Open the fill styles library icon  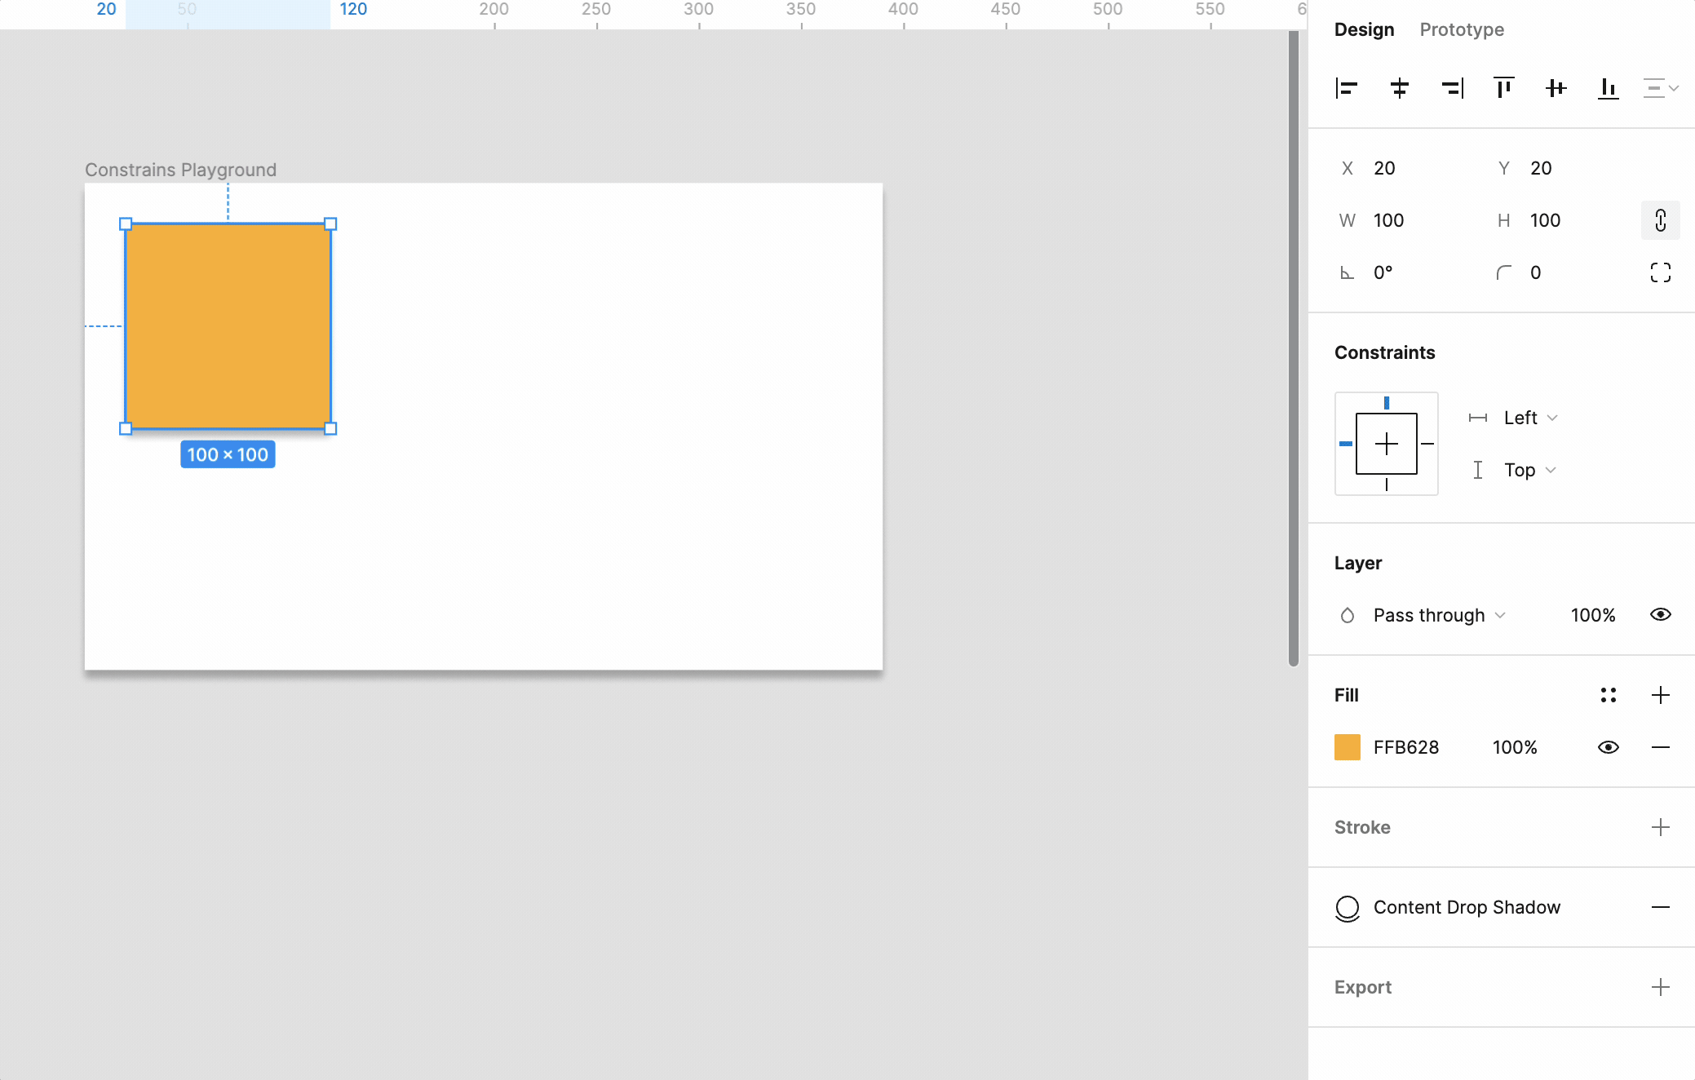pyautogui.click(x=1609, y=695)
